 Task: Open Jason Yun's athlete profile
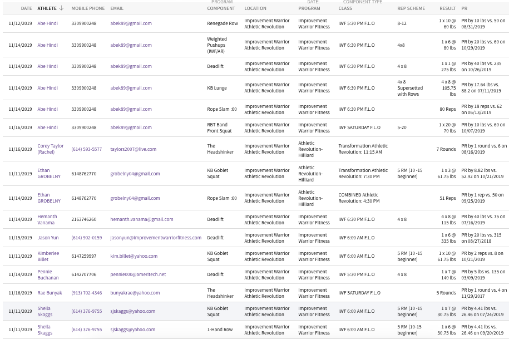48,238
